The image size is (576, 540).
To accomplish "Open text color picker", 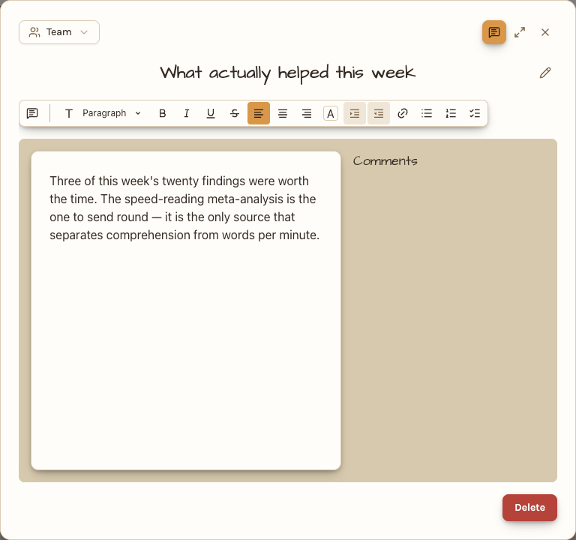I will tap(331, 113).
